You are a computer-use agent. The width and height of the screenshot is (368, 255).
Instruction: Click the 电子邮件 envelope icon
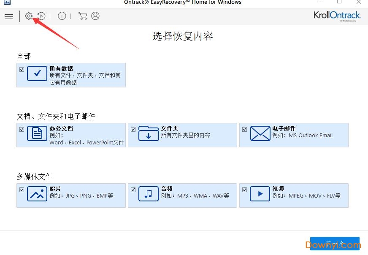pos(260,135)
